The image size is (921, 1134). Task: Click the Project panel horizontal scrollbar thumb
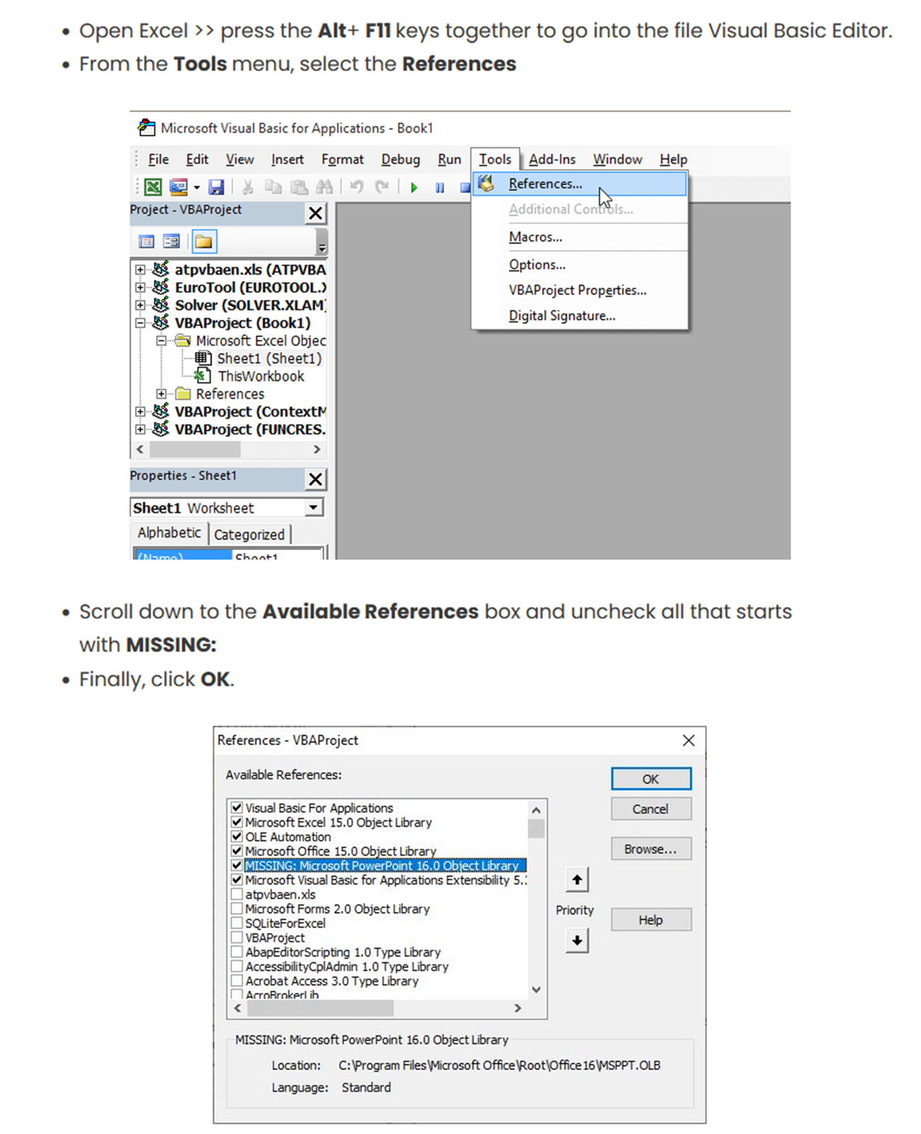coord(195,450)
